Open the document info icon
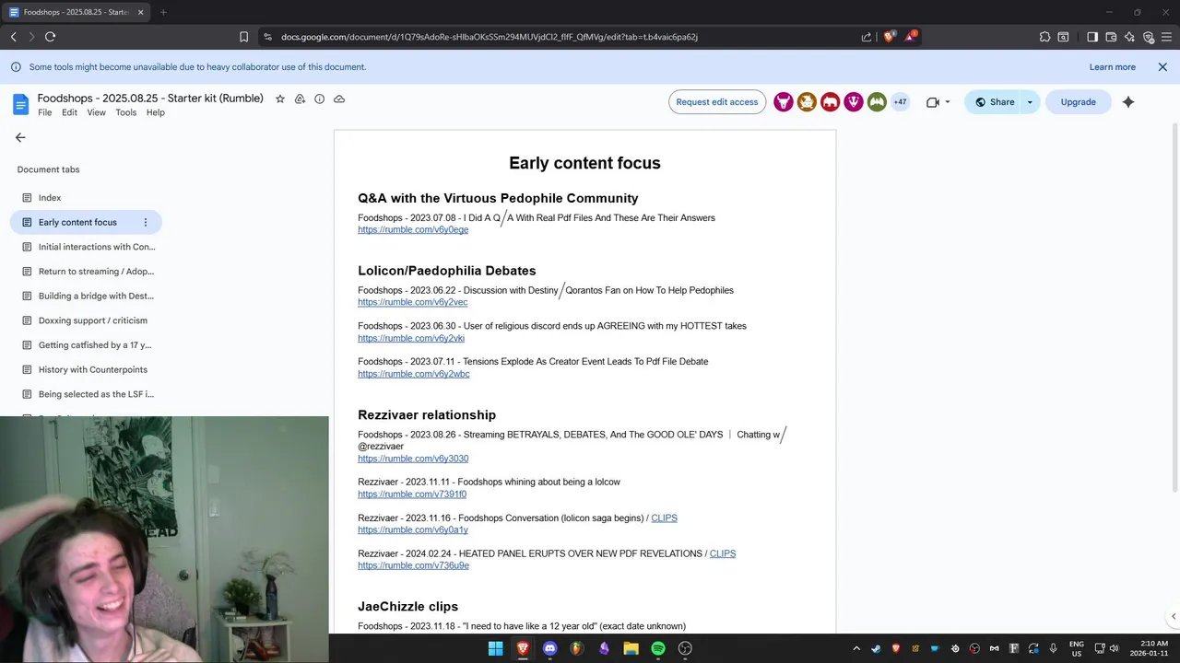The image size is (1180, 663). 319,99
